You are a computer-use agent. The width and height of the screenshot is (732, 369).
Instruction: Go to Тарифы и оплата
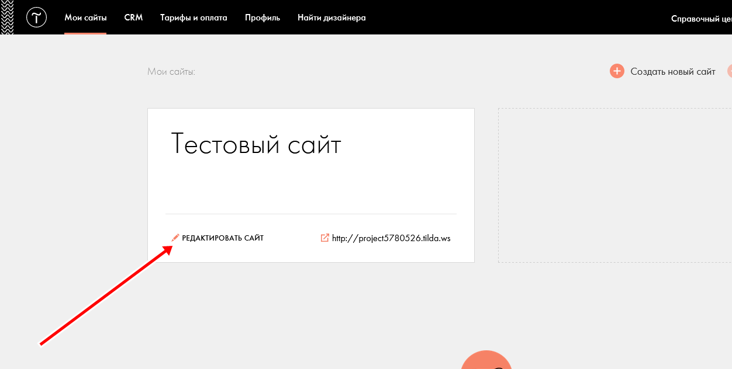pos(194,18)
